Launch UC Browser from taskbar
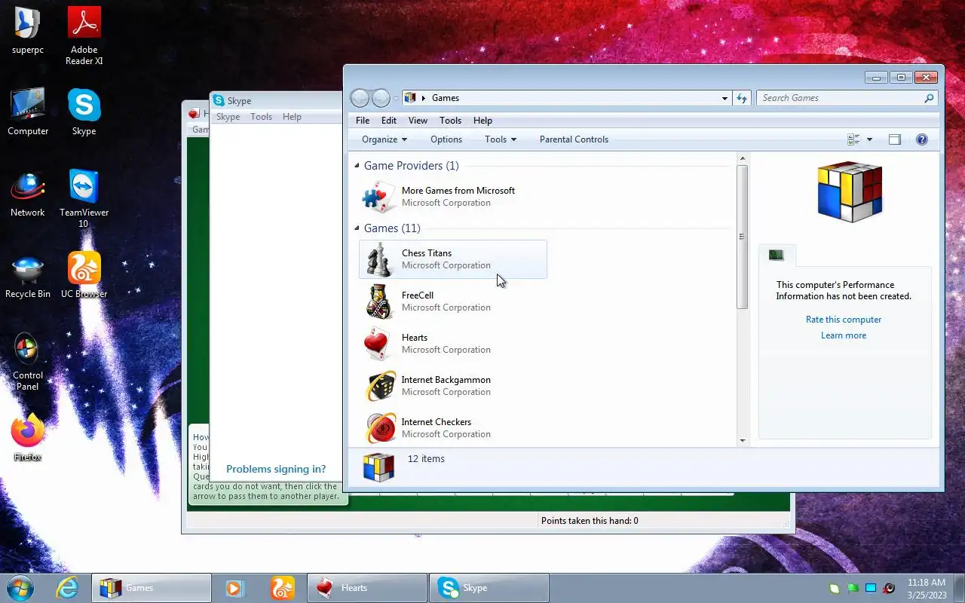 coord(283,588)
